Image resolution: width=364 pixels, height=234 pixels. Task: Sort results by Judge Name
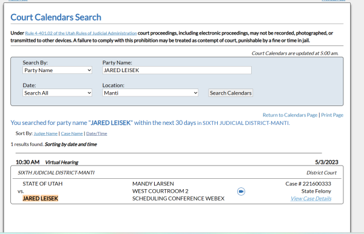45,133
